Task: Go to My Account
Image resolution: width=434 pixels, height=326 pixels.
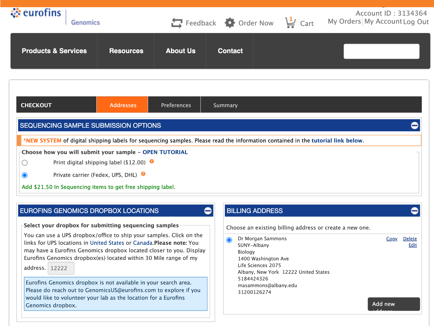Action: pos(383,21)
